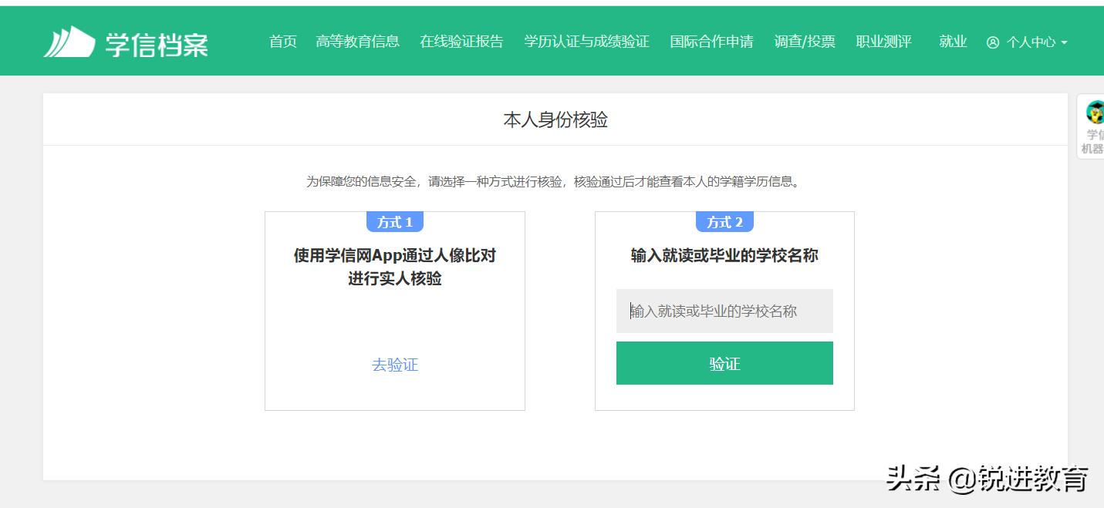This screenshot has height=508, width=1104.
Task: Click the 学信档案 logo
Action: [x=126, y=41]
